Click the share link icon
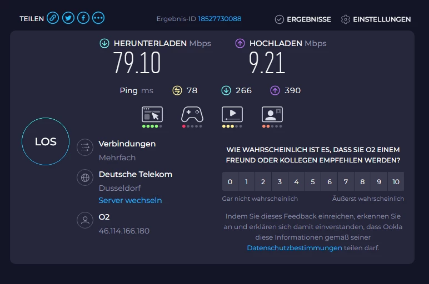The height and width of the screenshot is (284, 429). tap(53, 18)
